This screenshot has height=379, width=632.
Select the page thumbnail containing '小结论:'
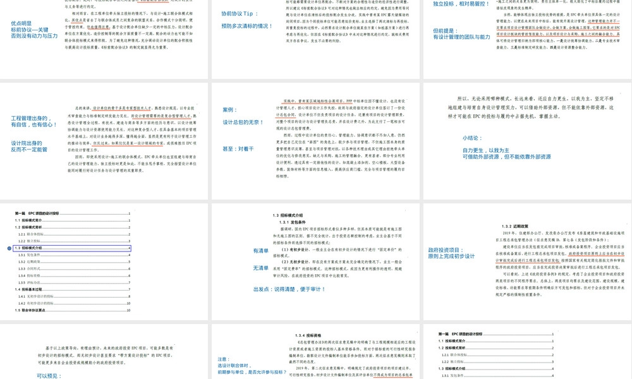pyautogui.click(x=528, y=141)
